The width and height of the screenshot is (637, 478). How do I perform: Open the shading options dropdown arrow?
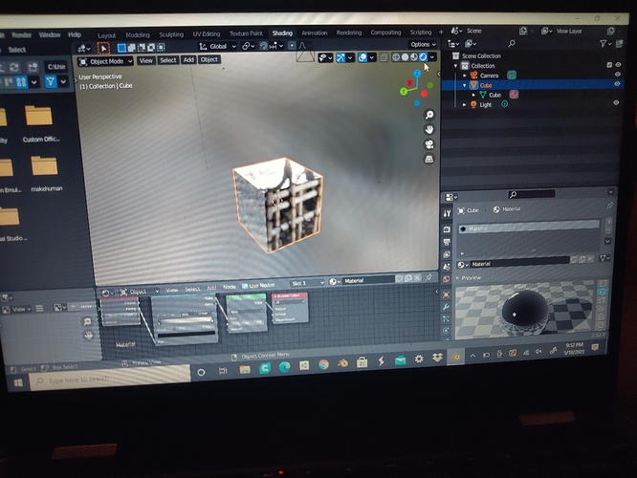tap(432, 56)
